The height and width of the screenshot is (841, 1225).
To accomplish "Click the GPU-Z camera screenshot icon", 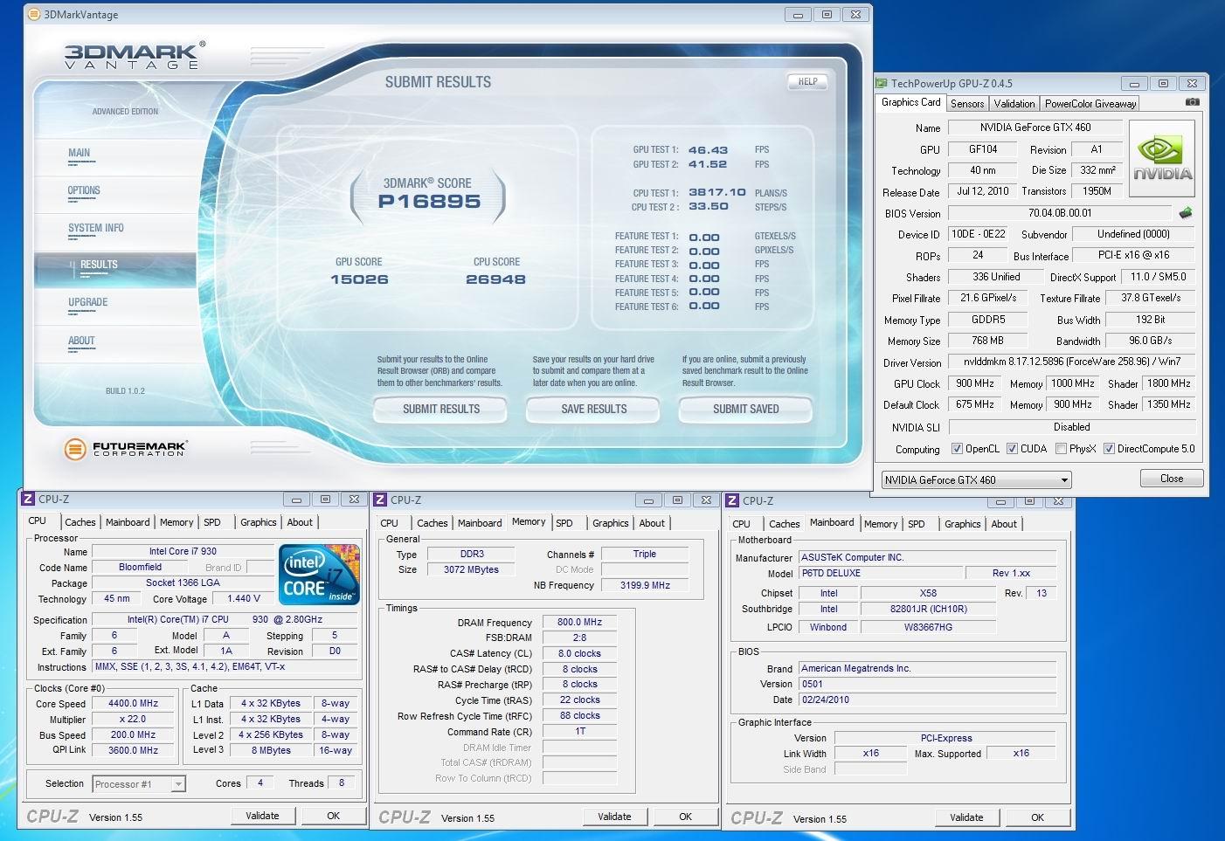I will tap(1192, 102).
